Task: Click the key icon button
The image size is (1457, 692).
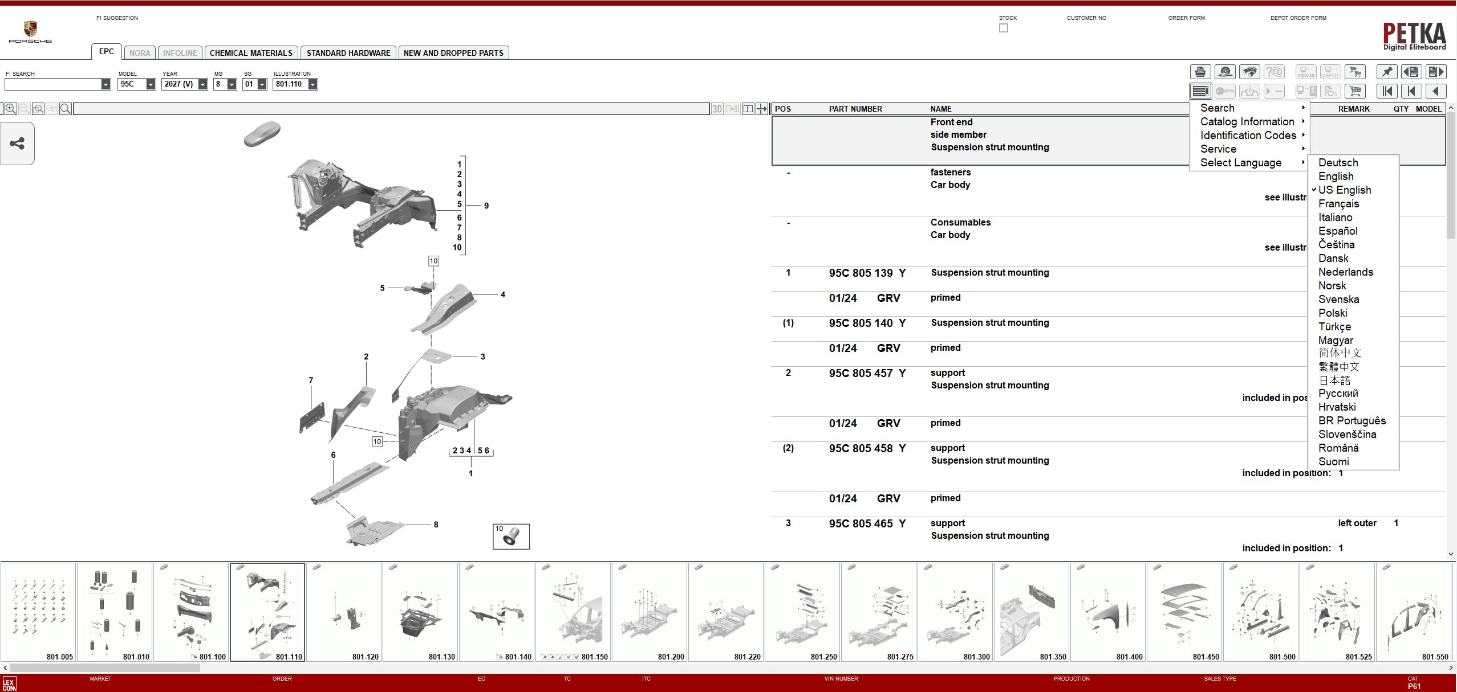Action: [x=1225, y=91]
